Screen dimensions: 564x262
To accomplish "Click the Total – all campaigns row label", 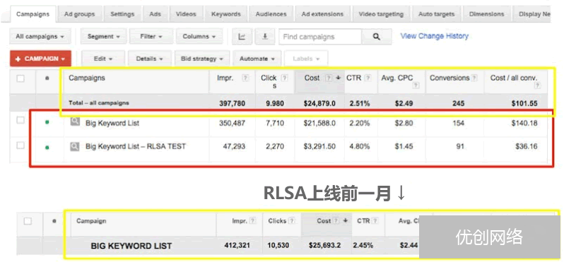I will coord(99,103).
